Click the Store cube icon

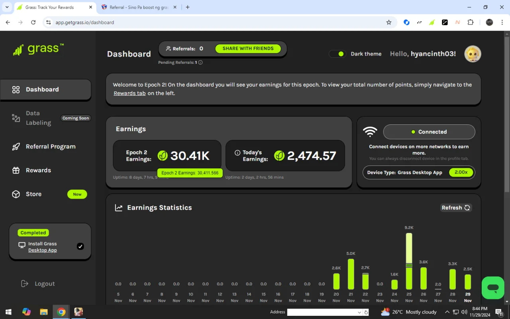tap(16, 194)
